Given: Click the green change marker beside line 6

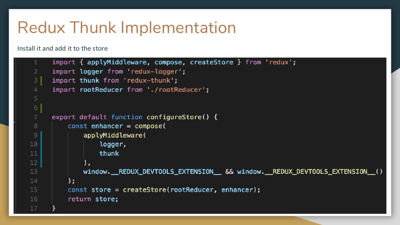Looking at the screenshot, I should [x=41, y=108].
